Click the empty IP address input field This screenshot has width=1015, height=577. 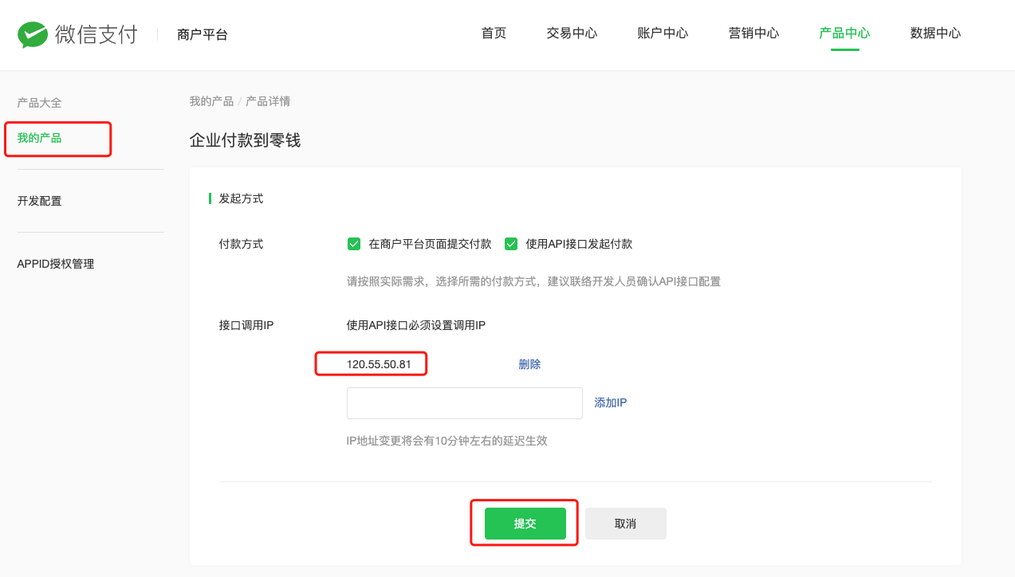click(465, 403)
